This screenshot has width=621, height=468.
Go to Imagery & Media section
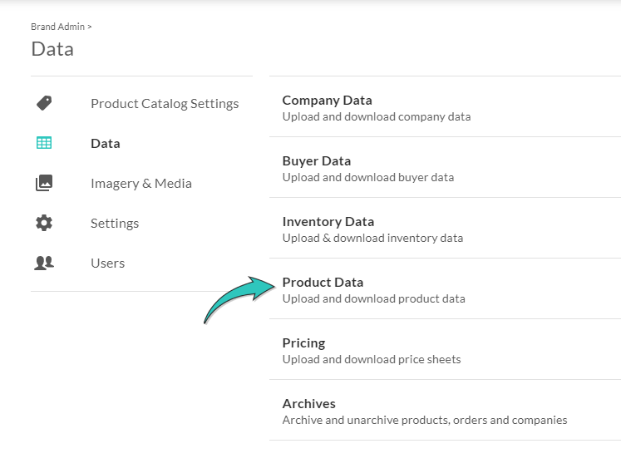[x=141, y=184]
